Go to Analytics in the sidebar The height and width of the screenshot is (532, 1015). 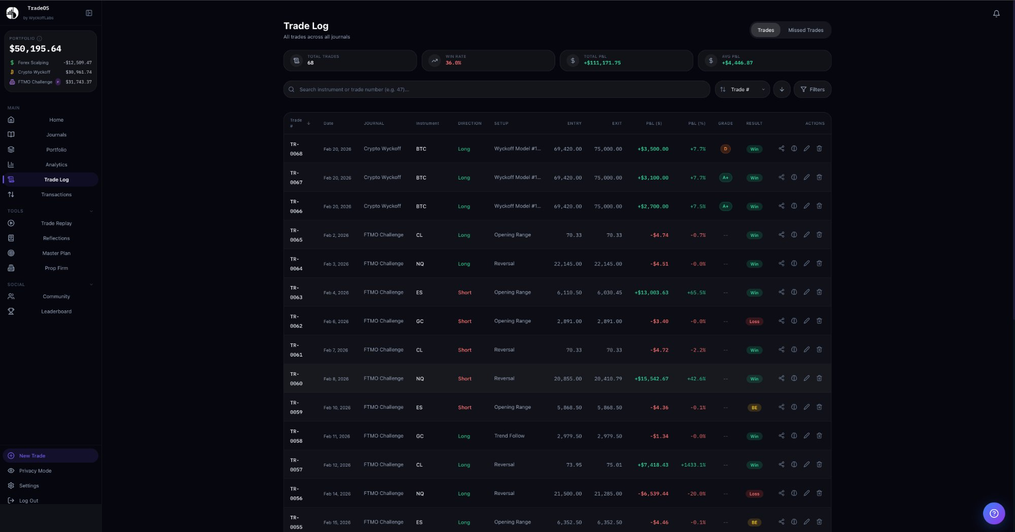[x=56, y=164]
